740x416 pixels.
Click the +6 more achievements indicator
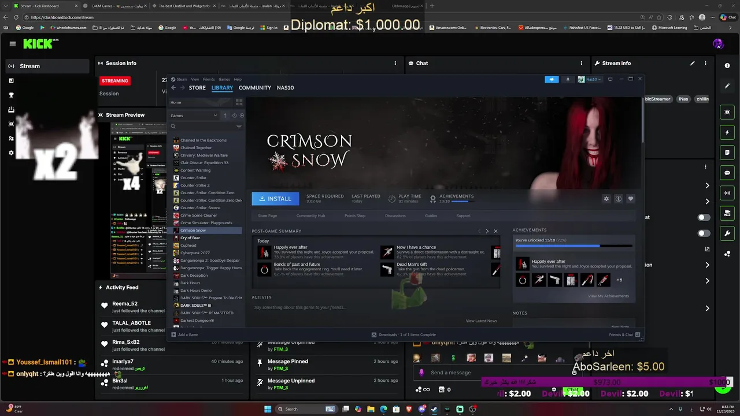click(x=619, y=280)
